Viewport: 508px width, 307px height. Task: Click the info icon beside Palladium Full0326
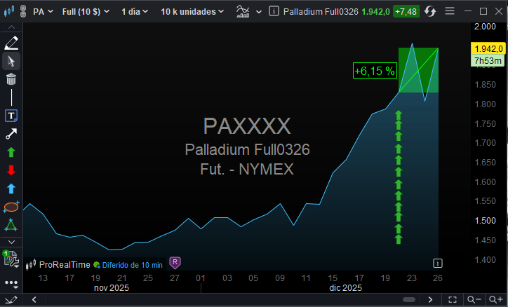(274, 11)
